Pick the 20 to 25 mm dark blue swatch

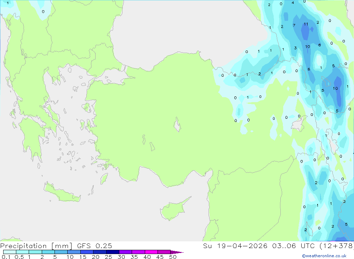[x=99, y=252]
